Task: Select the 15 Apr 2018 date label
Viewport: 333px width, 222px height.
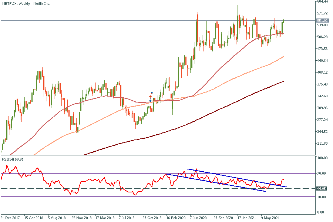Action: [x=34, y=218]
